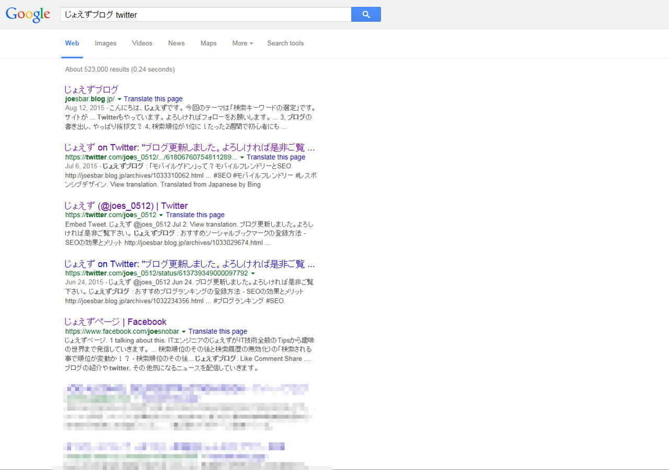Open the Jun 24 じょえず on Twitter result
Image resolution: width=669 pixels, height=470 pixels.
189,264
